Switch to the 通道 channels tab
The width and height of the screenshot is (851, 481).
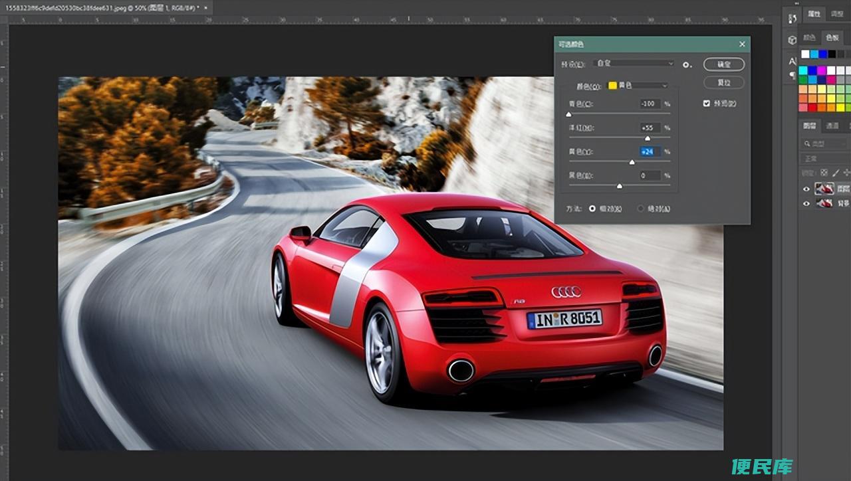(832, 126)
